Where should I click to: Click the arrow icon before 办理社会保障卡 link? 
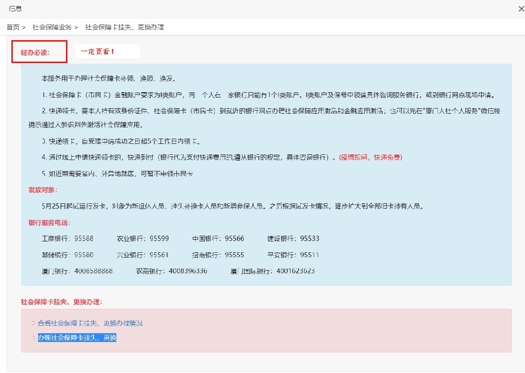point(34,338)
